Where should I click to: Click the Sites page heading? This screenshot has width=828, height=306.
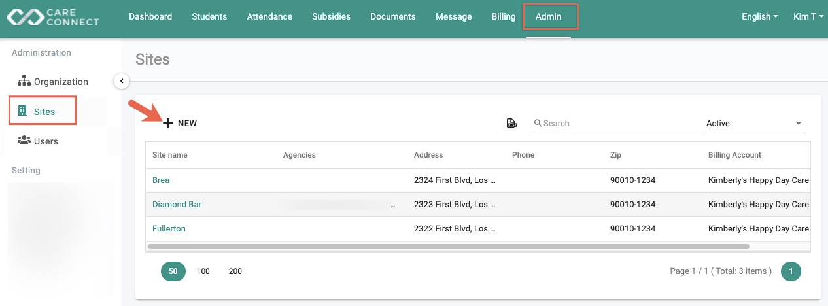[x=152, y=59]
